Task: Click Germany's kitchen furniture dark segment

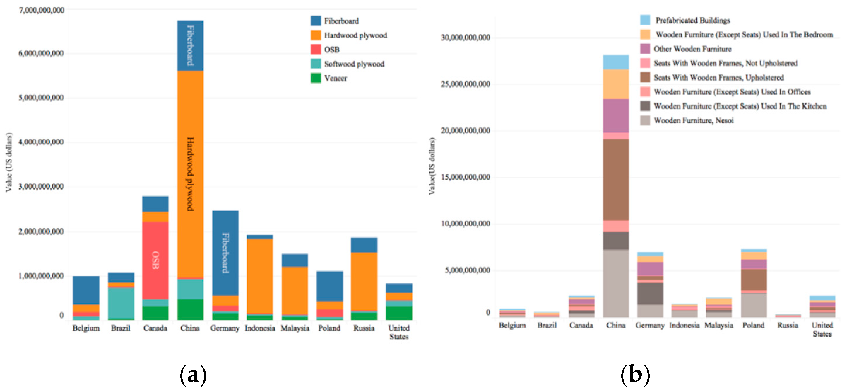Action: [x=650, y=294]
